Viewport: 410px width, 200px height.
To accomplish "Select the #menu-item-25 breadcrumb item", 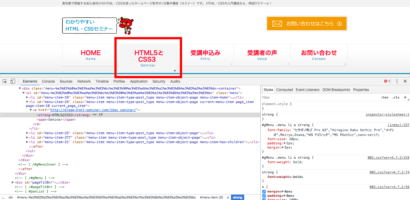I will pyautogui.click(x=211, y=197).
